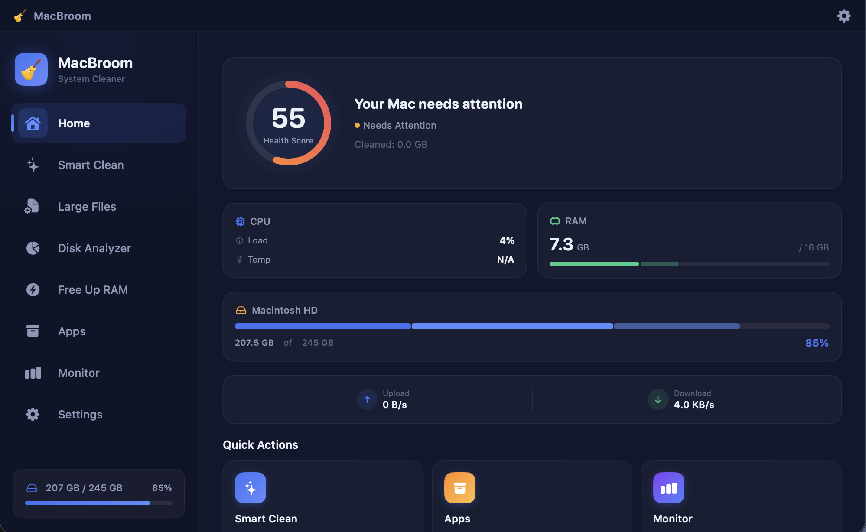Open the Apps quick action card
The width and height of the screenshot is (866, 532).
tap(532, 496)
